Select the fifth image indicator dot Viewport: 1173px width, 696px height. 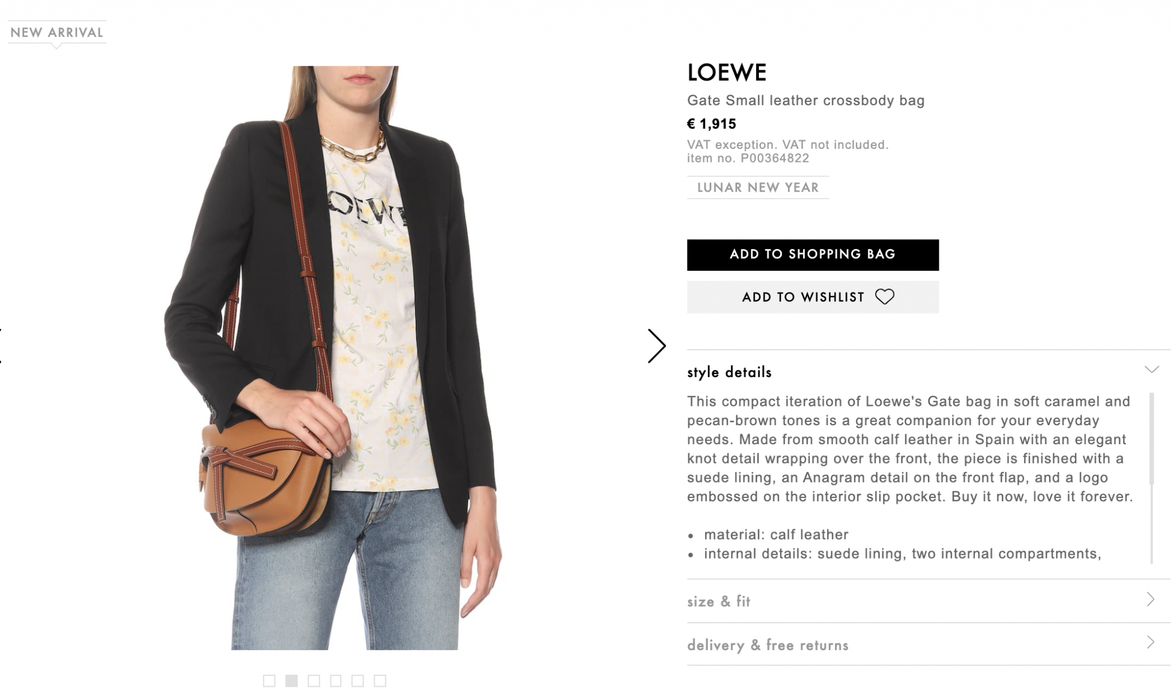[357, 681]
